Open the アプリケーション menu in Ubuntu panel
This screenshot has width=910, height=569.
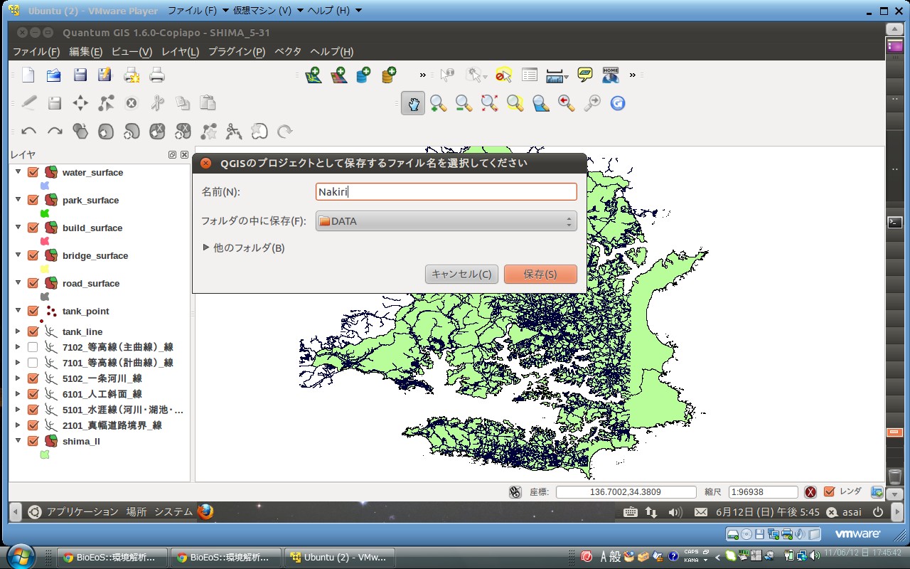pyautogui.click(x=82, y=511)
